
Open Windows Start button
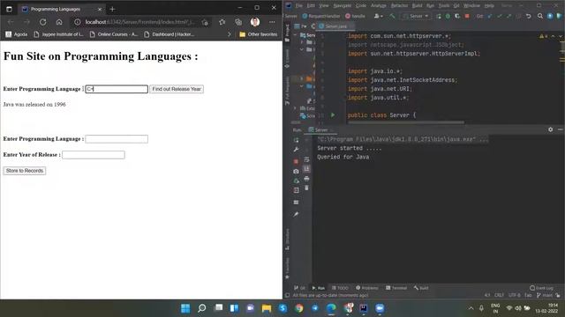point(185,308)
